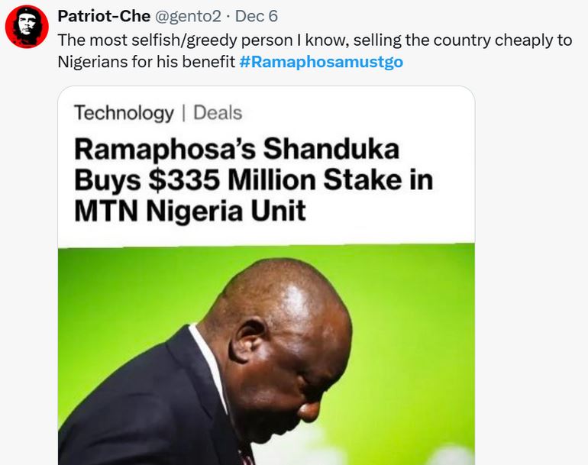Click the Patriot-Che profile avatar
The height and width of the screenshot is (465, 588).
click(x=27, y=27)
